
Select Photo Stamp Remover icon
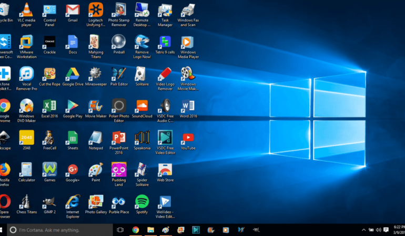click(x=119, y=10)
